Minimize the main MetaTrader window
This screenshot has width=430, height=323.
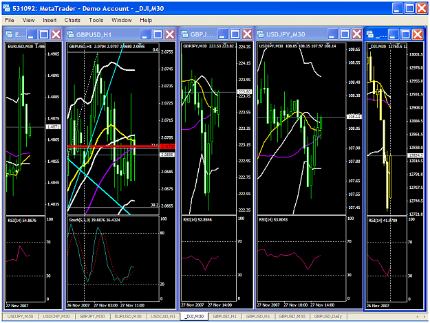[397, 8]
